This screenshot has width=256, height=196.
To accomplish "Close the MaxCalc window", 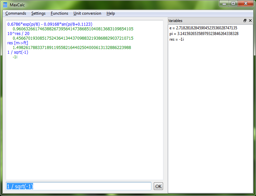I will [x=246, y=4].
